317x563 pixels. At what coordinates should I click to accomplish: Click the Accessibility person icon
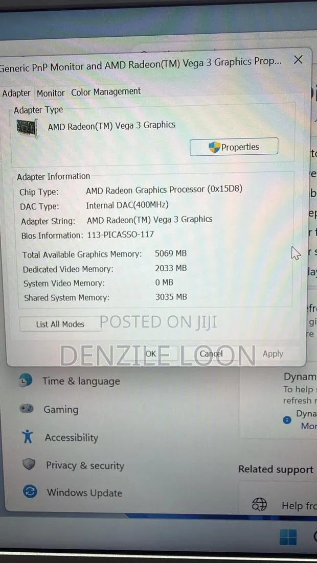click(x=27, y=437)
